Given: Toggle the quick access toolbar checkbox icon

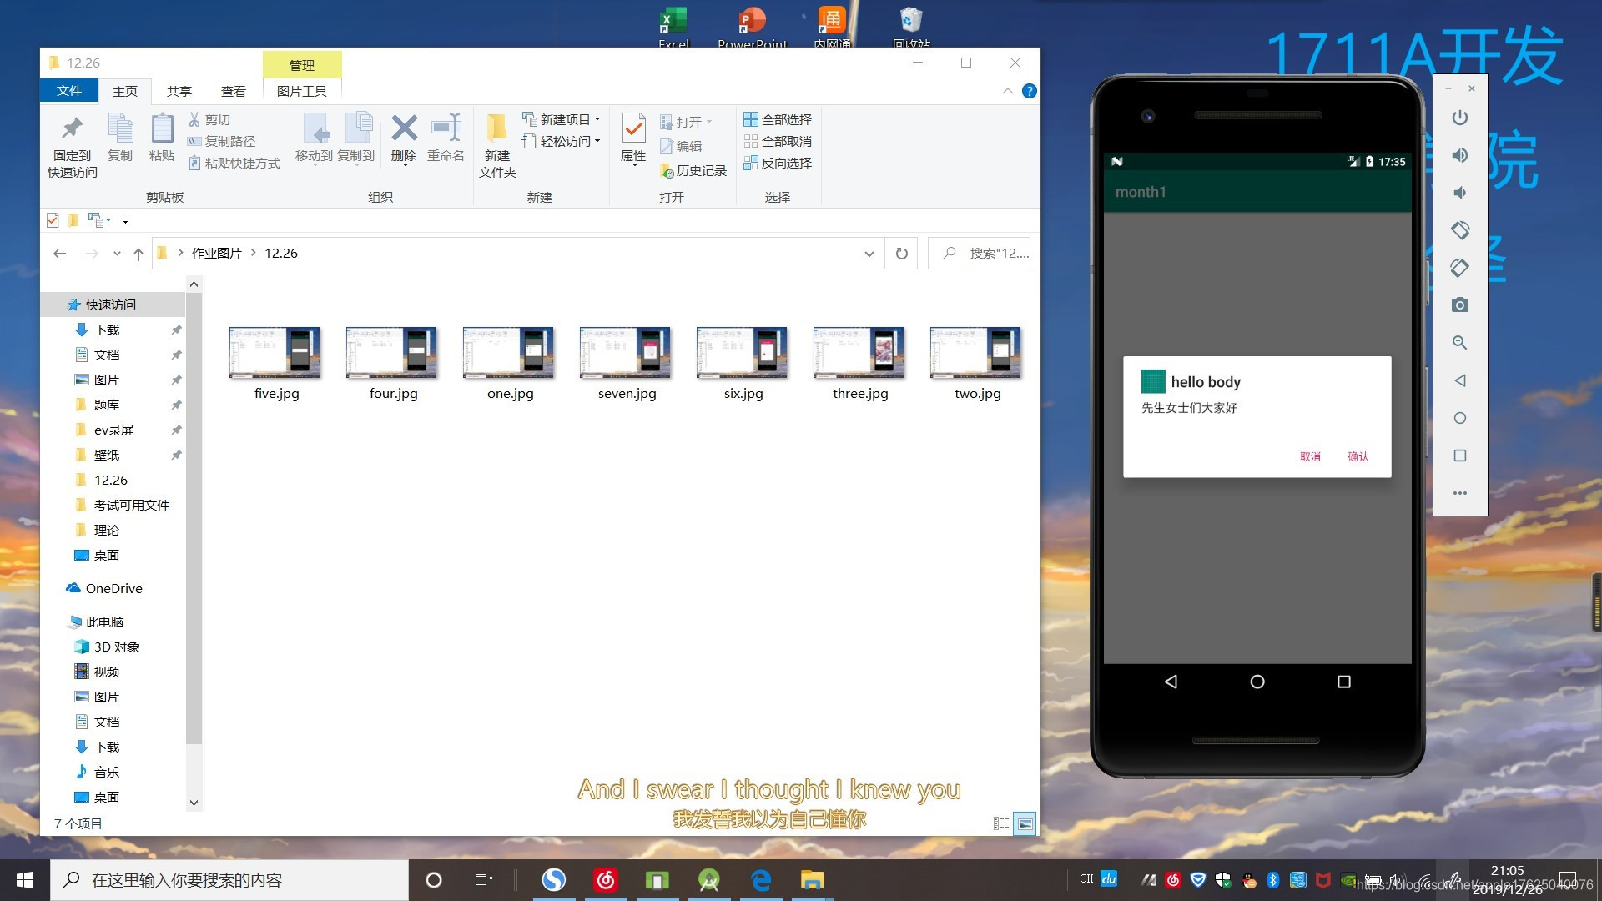Looking at the screenshot, I should [53, 220].
